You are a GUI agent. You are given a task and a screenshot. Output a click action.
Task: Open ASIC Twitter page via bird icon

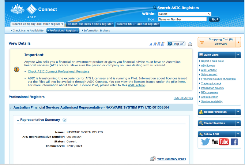click(205, 142)
